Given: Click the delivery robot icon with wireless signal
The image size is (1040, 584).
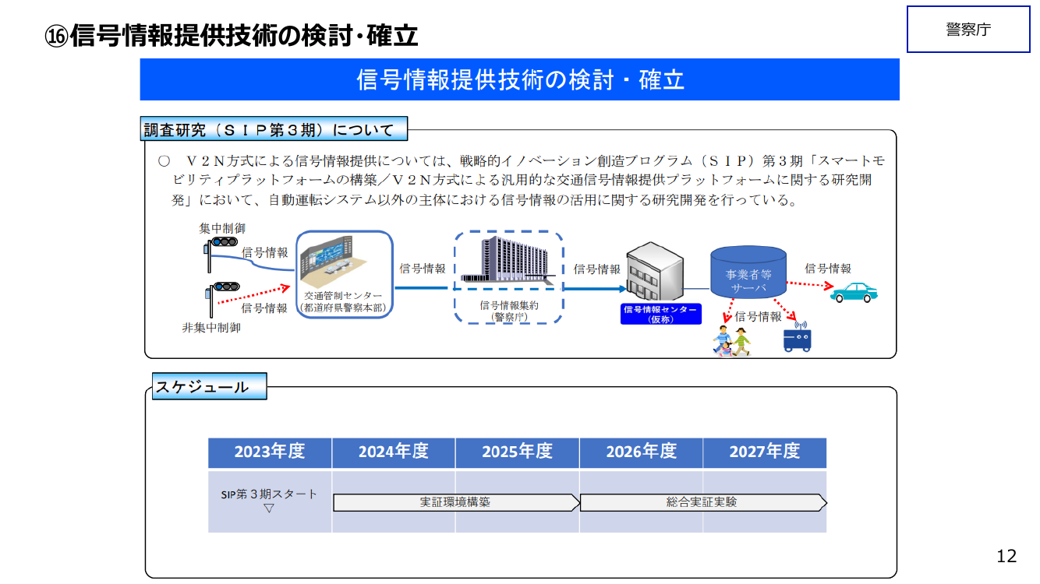Looking at the screenshot, I should (798, 336).
